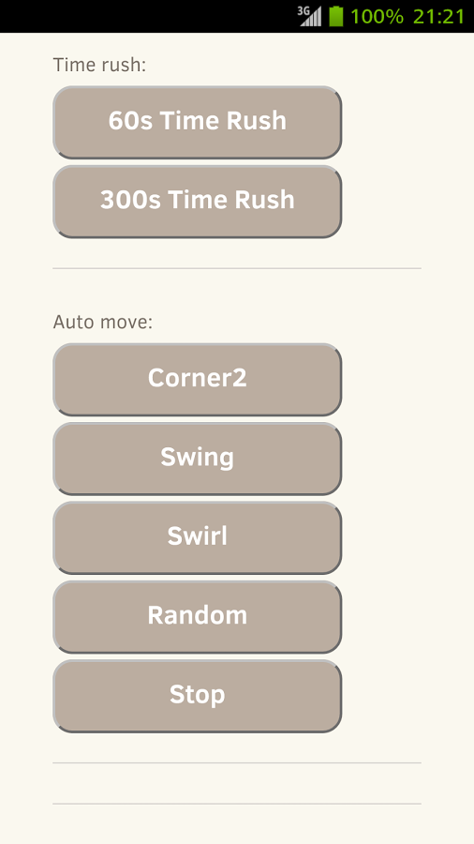Tap the "Time rush:" section label
The image size is (474, 844).
pos(99,65)
